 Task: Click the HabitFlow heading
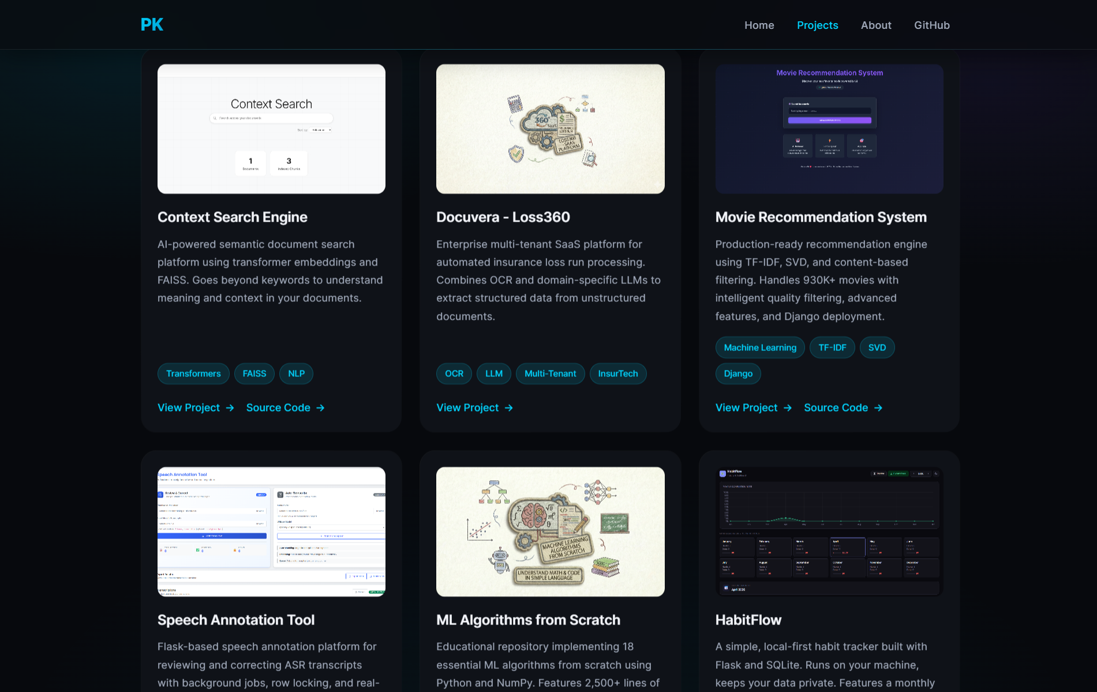pos(748,620)
